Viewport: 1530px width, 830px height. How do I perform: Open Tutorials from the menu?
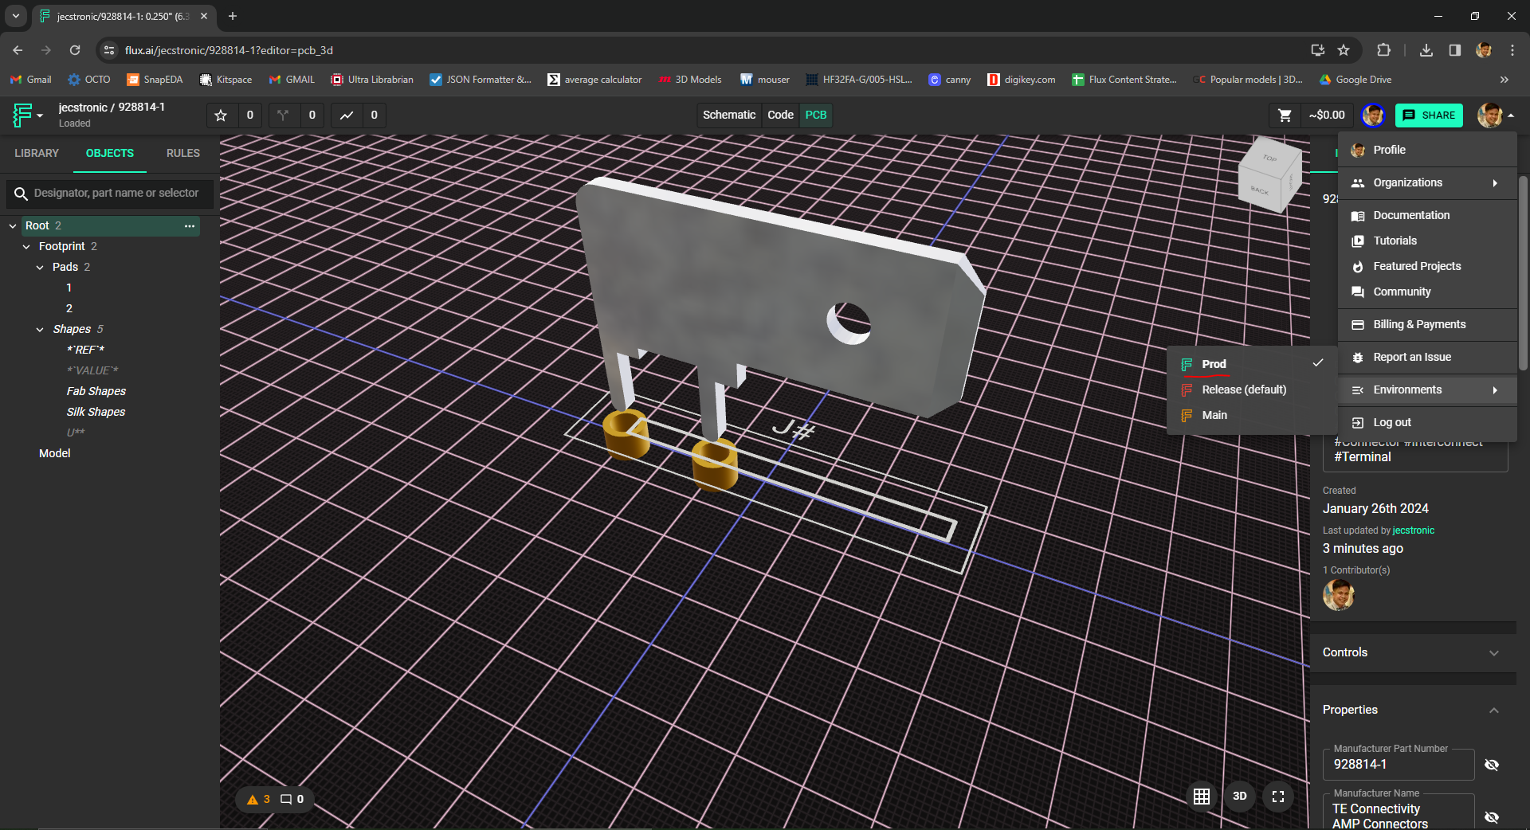coord(1427,241)
